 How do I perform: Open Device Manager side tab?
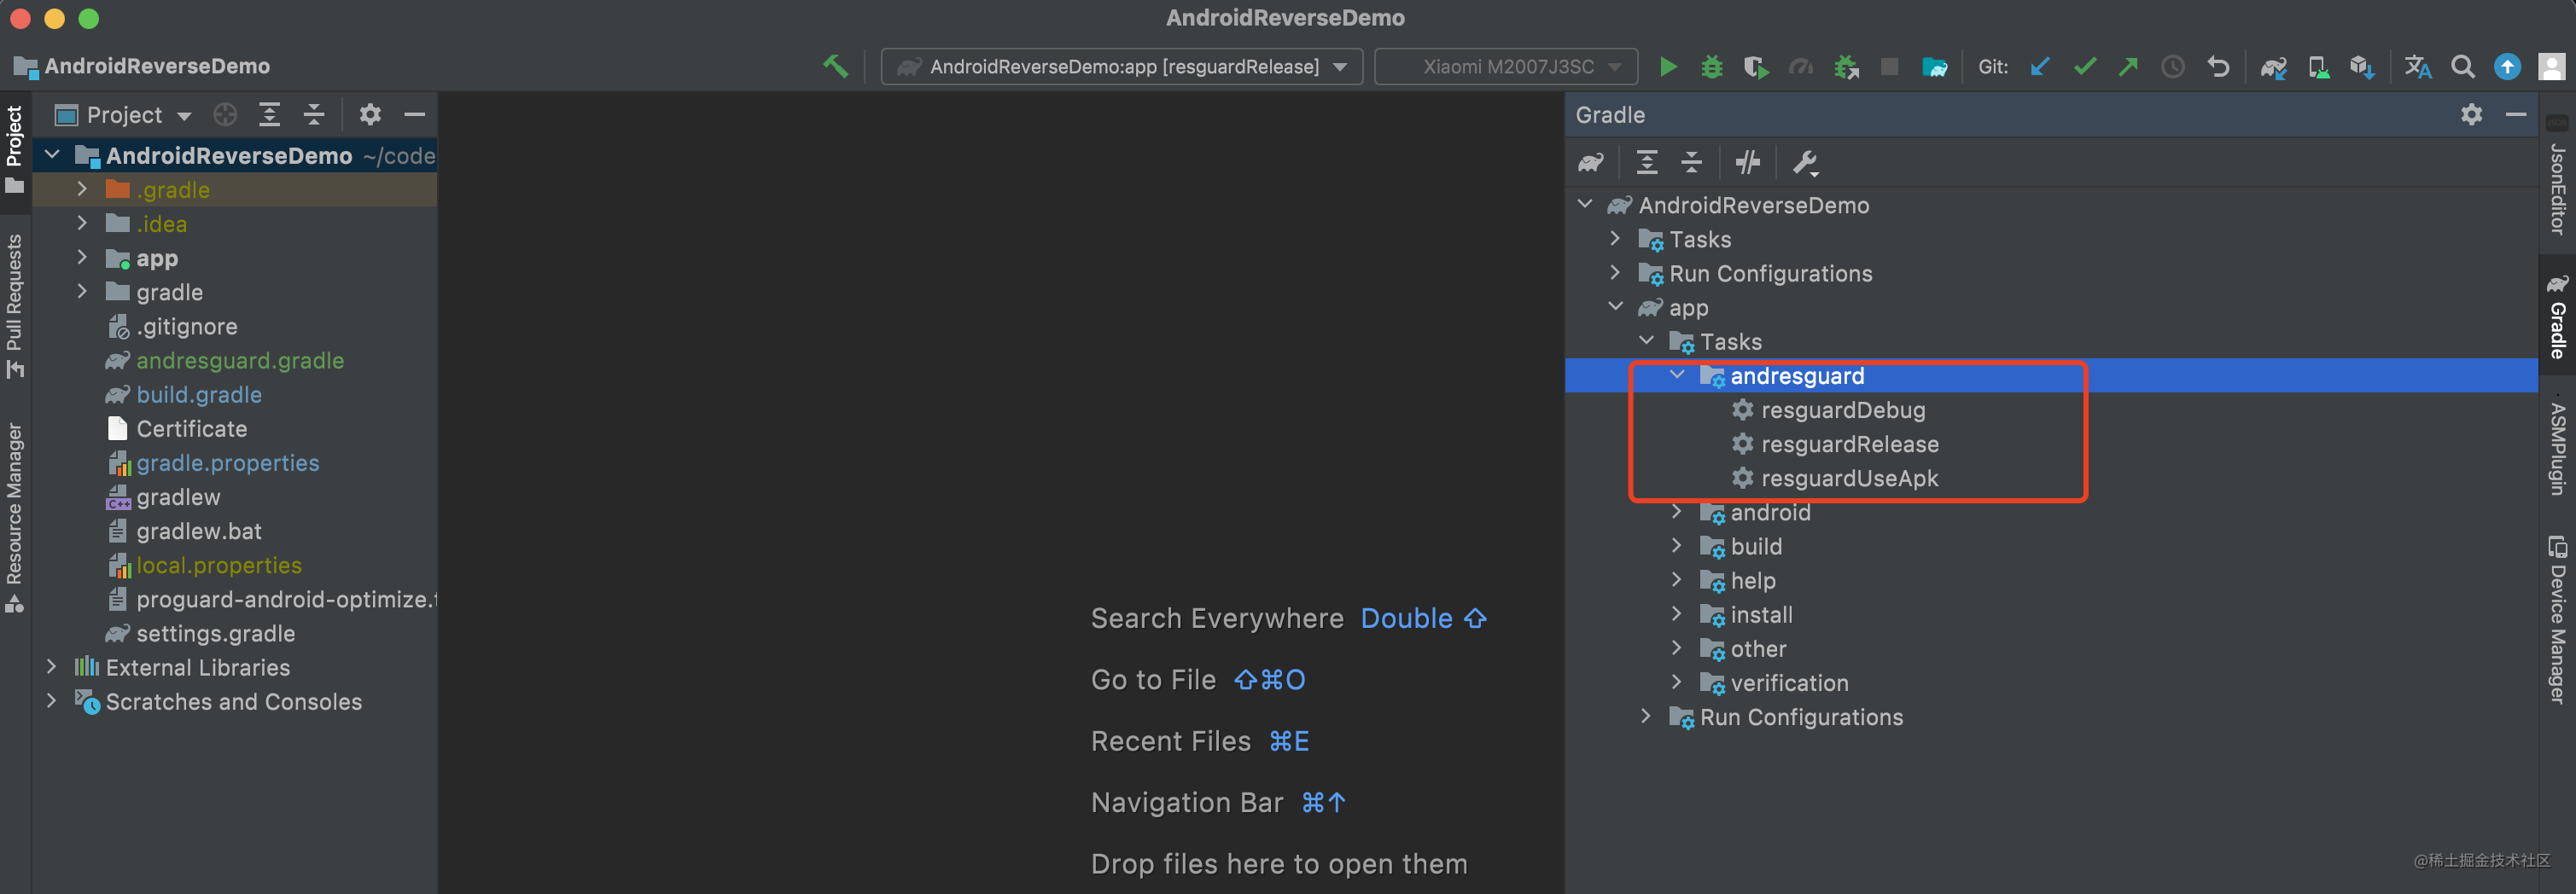[x=2558, y=619]
